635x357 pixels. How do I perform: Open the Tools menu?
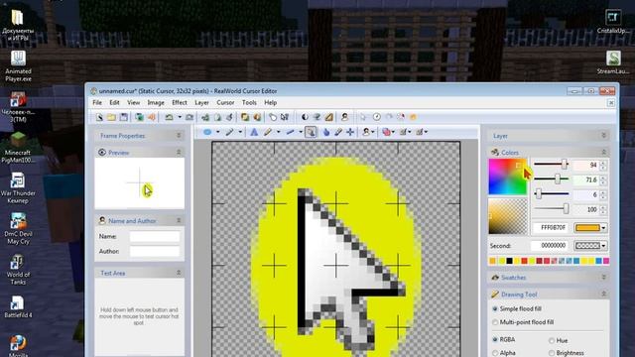coord(249,103)
